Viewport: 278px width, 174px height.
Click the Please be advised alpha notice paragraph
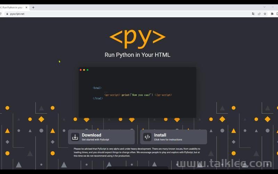pyautogui.click(x=137, y=152)
